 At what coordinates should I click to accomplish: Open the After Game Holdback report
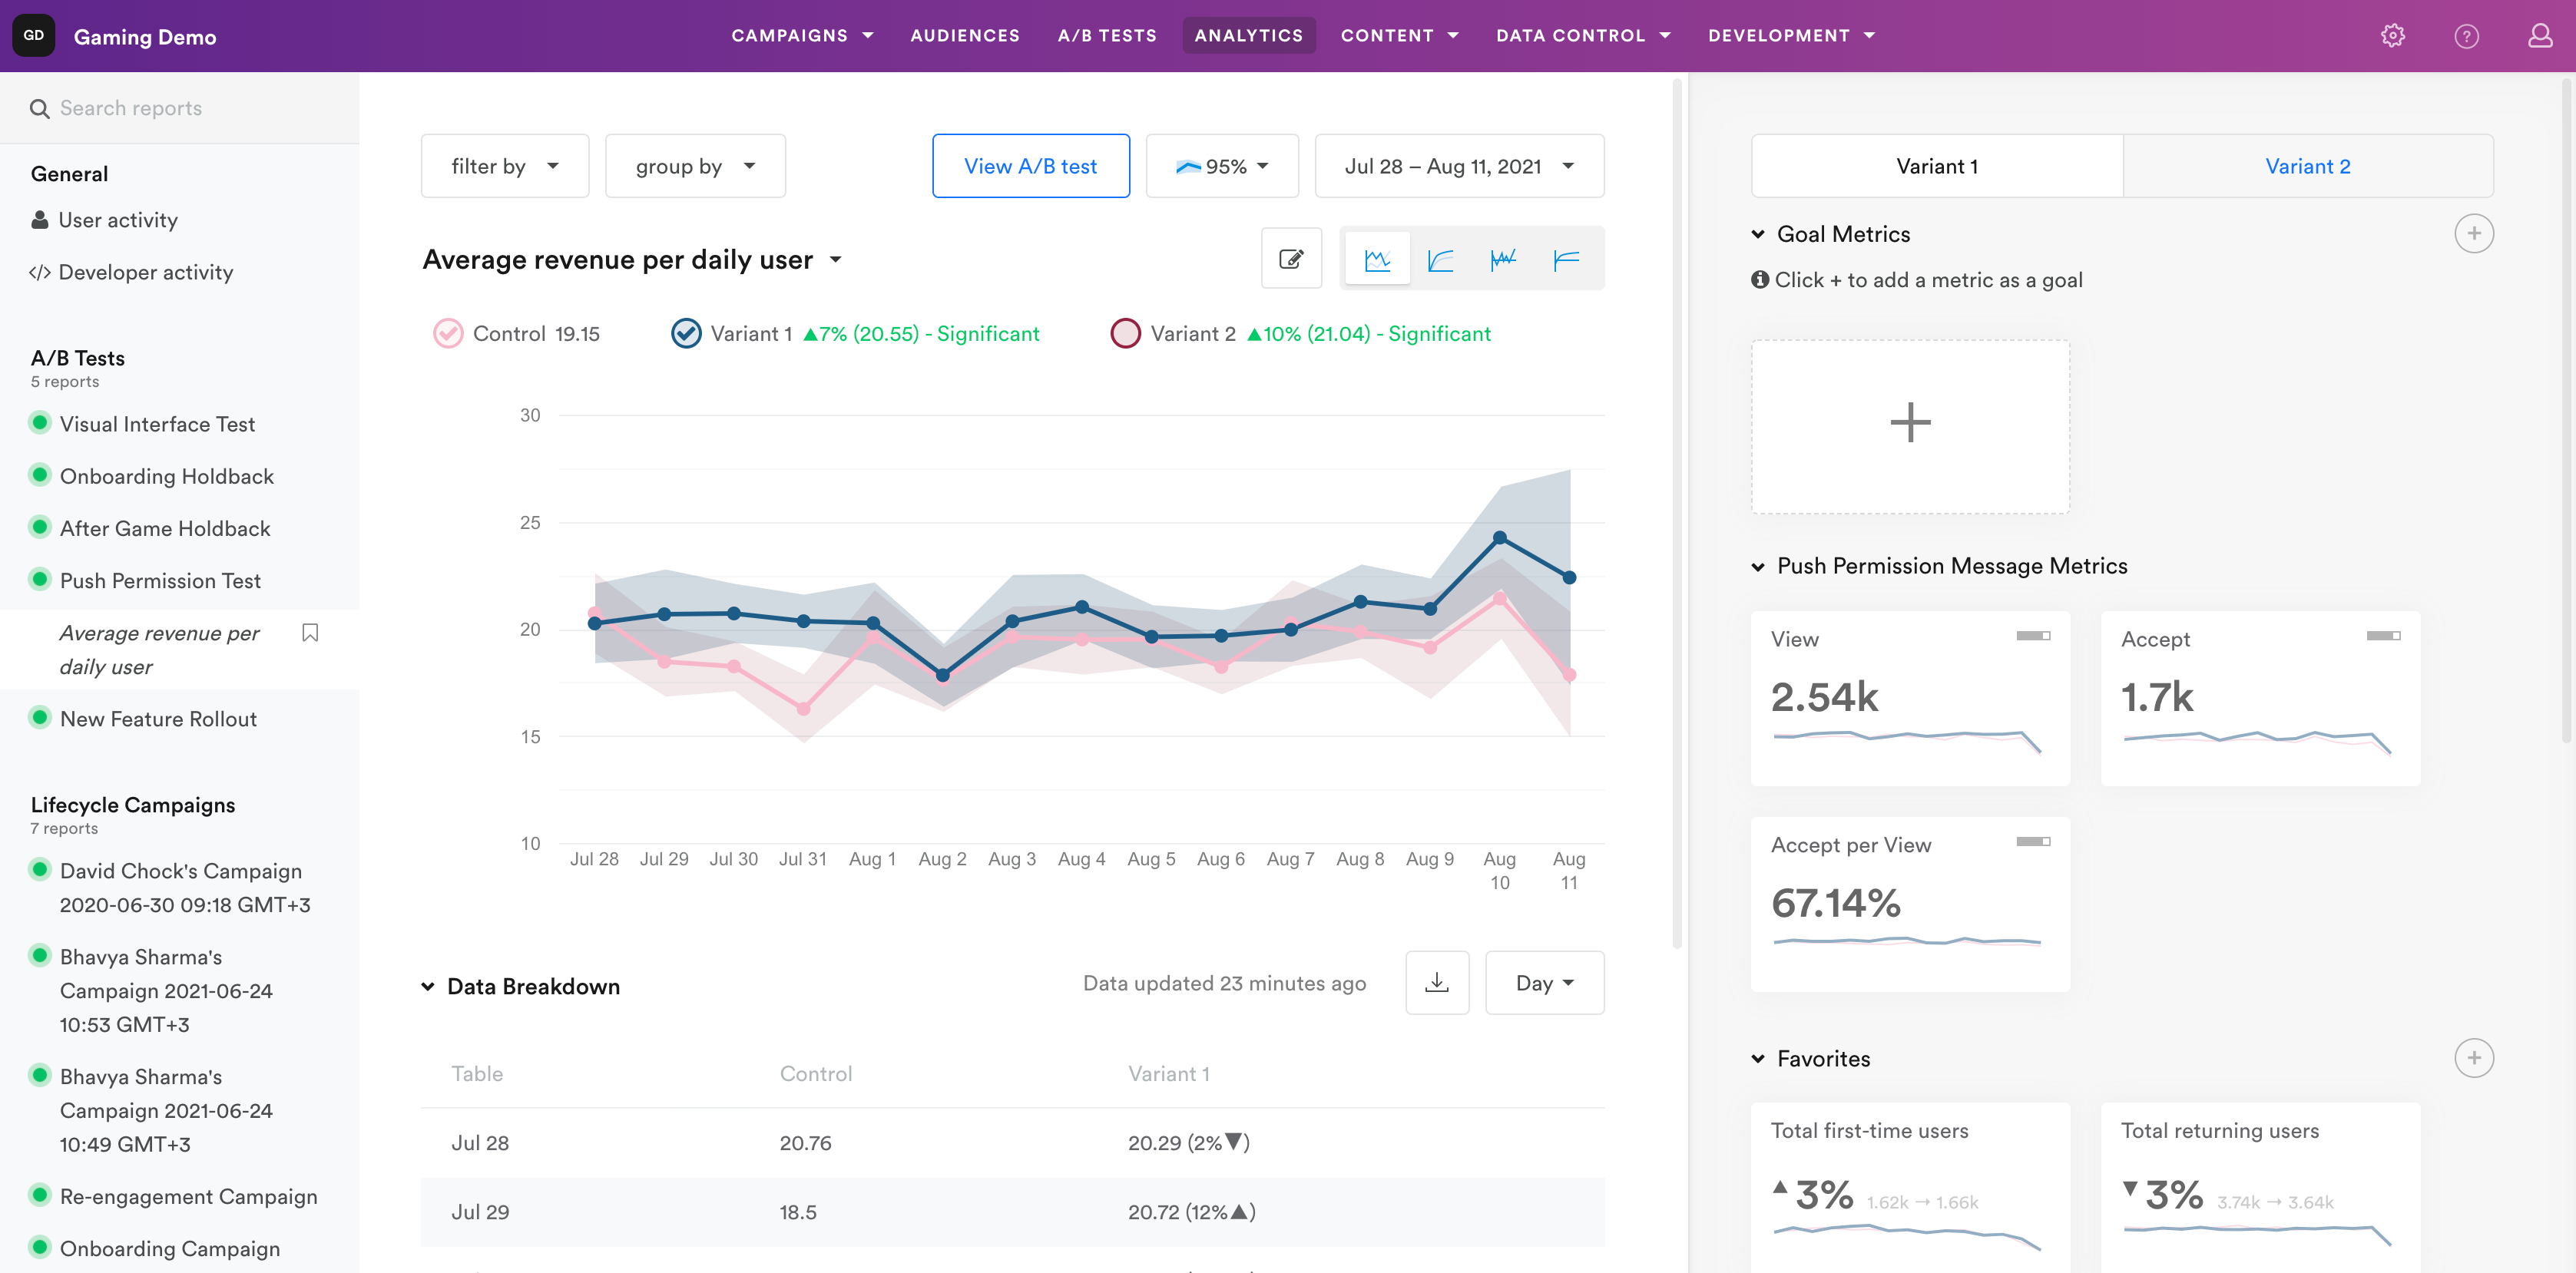(165, 528)
